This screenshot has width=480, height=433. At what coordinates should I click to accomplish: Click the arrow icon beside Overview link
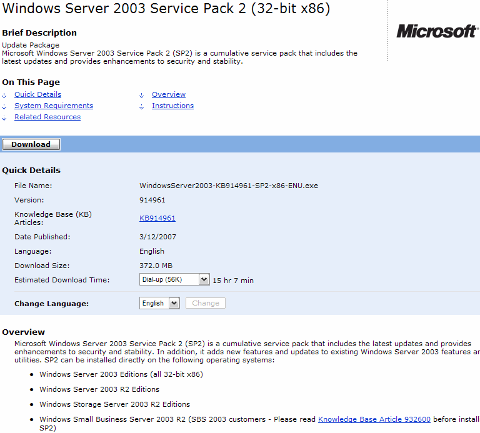[141, 96]
